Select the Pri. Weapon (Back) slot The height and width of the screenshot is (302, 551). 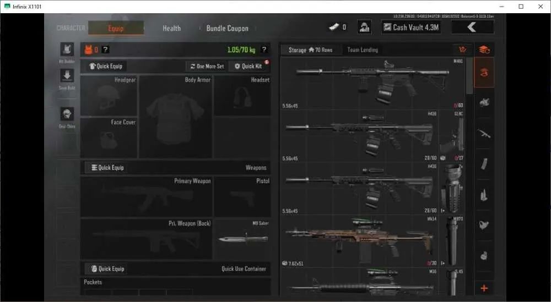coord(146,239)
